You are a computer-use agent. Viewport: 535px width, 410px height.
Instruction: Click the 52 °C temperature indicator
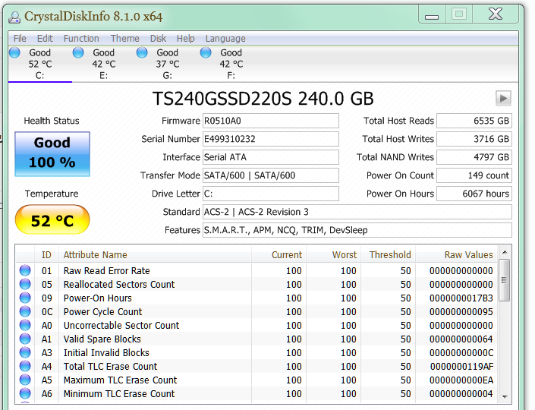(52, 220)
